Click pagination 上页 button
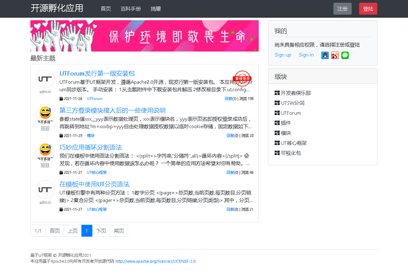Screen dimensions: 408x277 72,231
